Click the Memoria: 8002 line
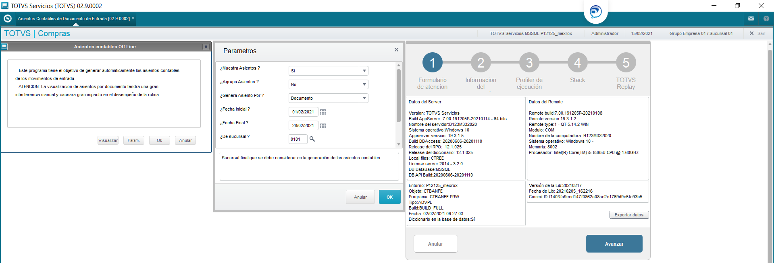 coord(543,147)
